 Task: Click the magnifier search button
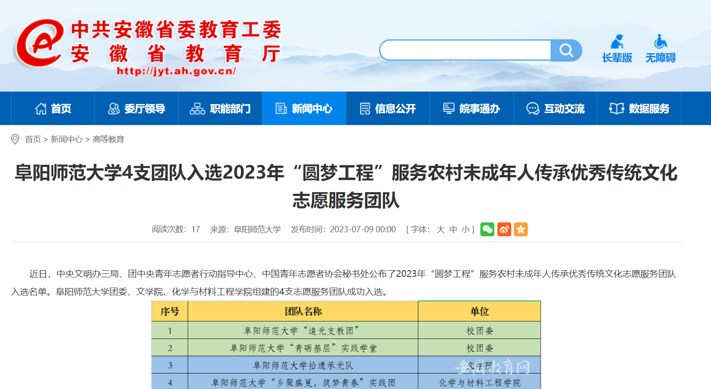click(x=566, y=50)
